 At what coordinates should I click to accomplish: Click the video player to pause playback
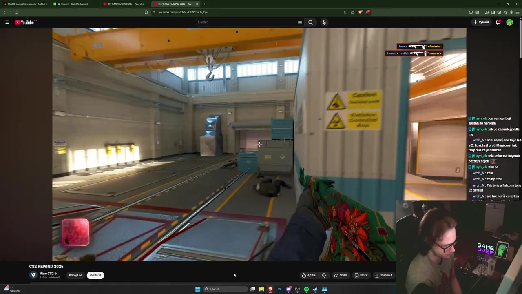pyautogui.click(x=259, y=145)
